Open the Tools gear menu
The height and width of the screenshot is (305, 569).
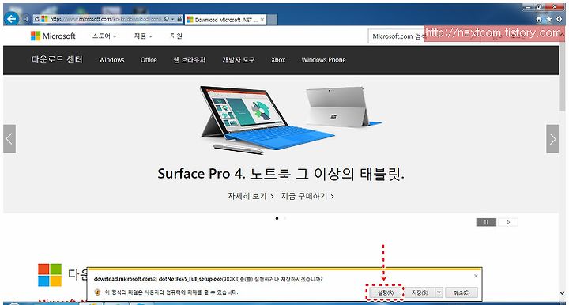tap(560, 19)
